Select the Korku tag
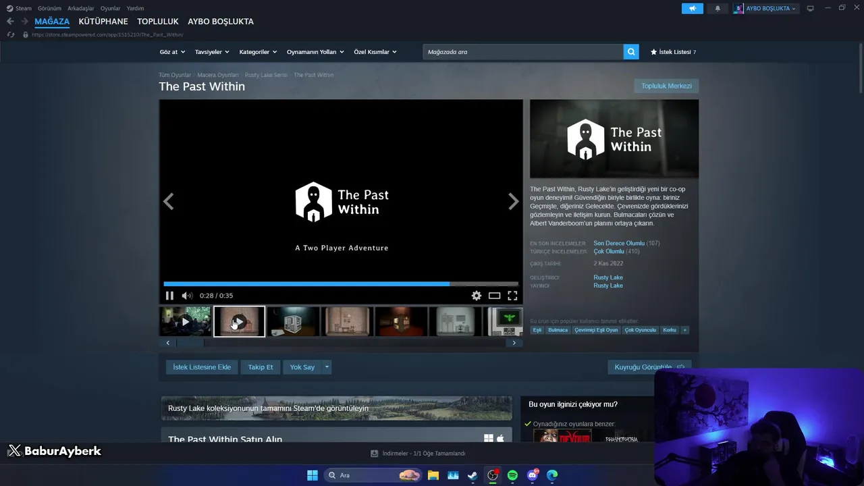The height and width of the screenshot is (486, 864). coord(670,330)
